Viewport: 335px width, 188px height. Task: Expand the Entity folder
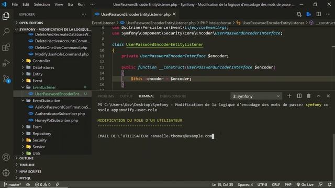tap(37, 74)
